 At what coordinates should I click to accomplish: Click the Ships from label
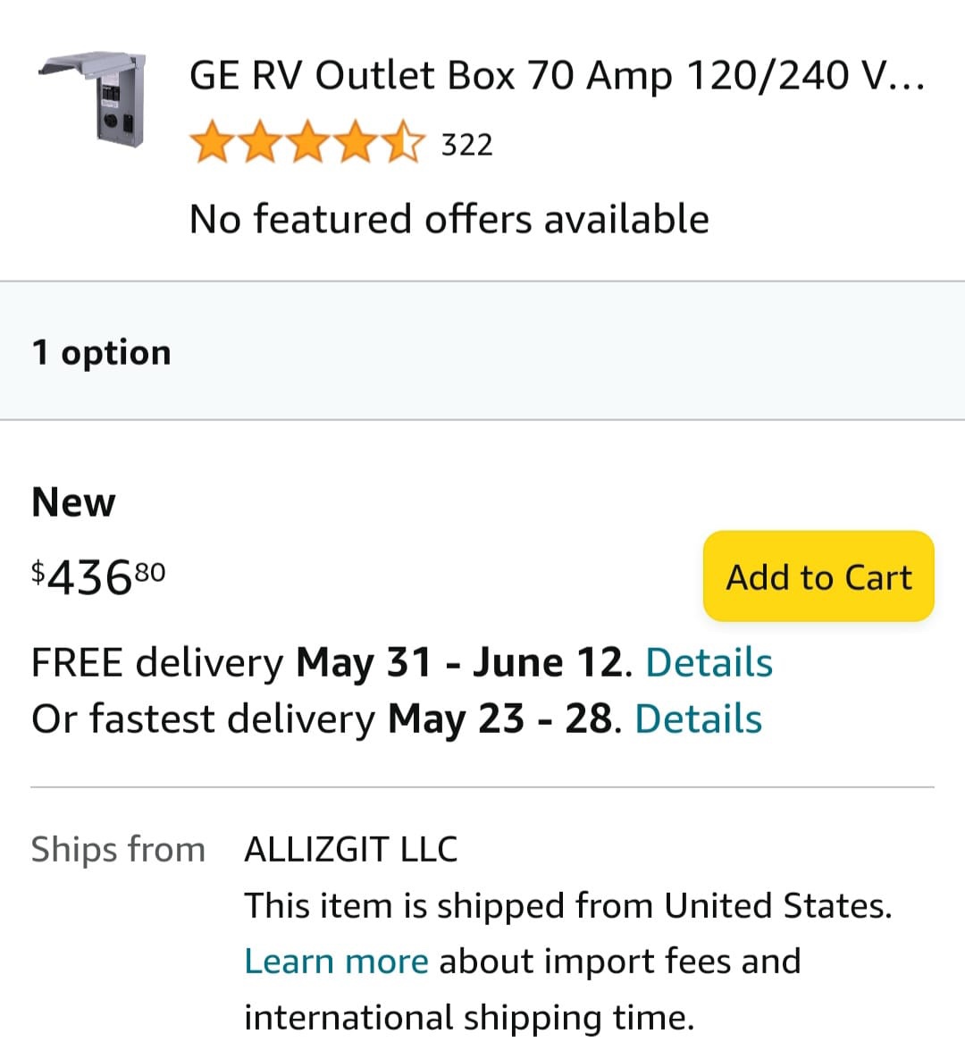coord(119,849)
